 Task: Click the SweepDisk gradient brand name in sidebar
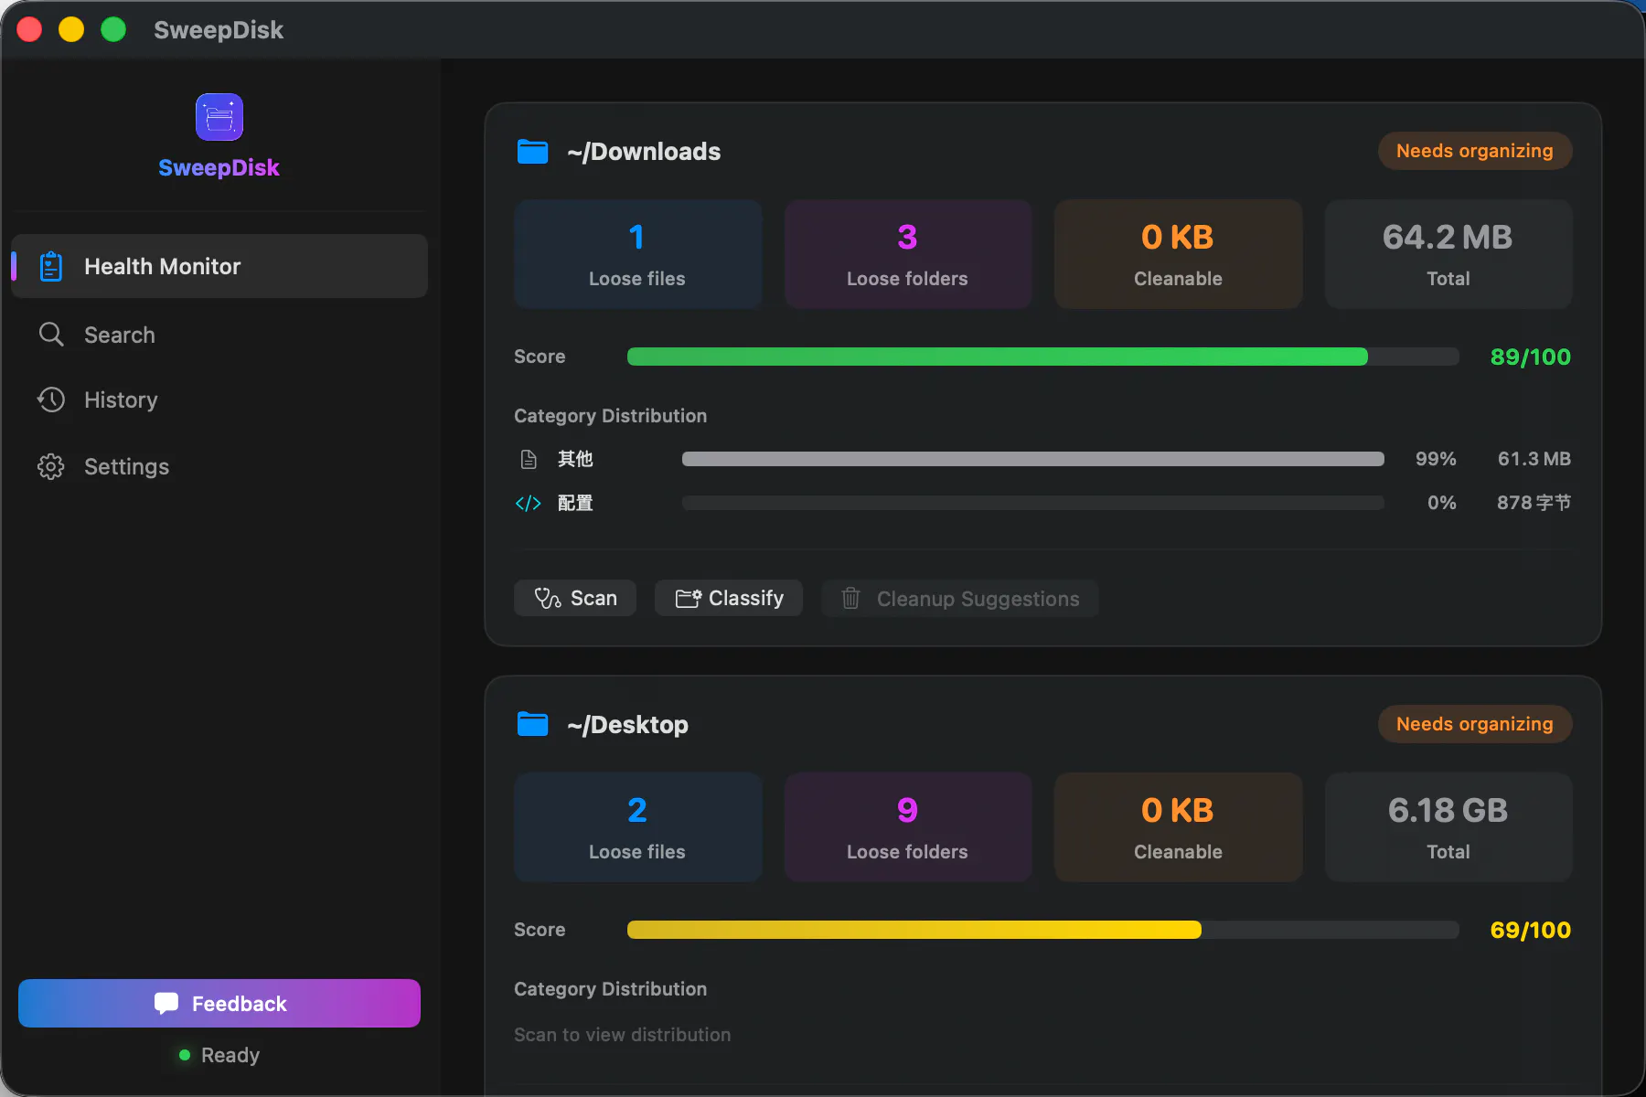point(219,167)
